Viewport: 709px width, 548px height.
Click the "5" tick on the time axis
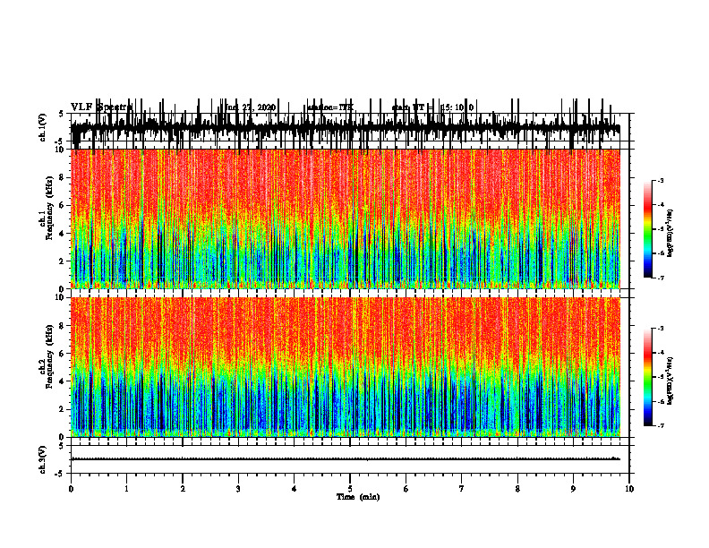350,489
